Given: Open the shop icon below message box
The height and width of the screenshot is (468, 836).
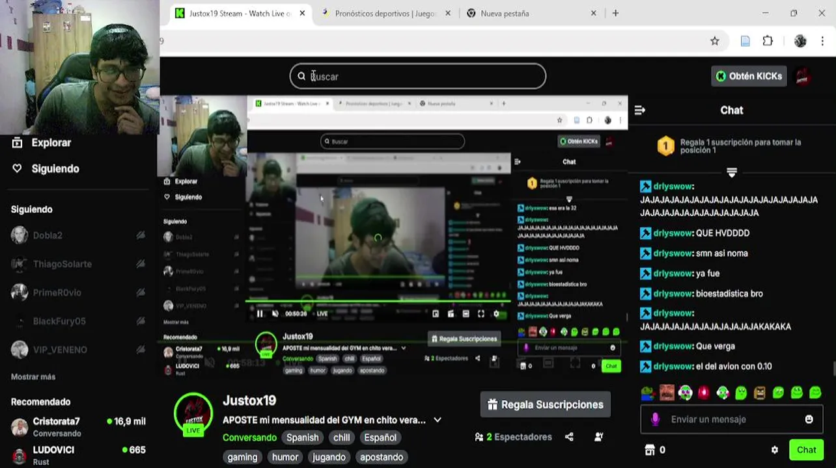Looking at the screenshot, I should coord(649,450).
